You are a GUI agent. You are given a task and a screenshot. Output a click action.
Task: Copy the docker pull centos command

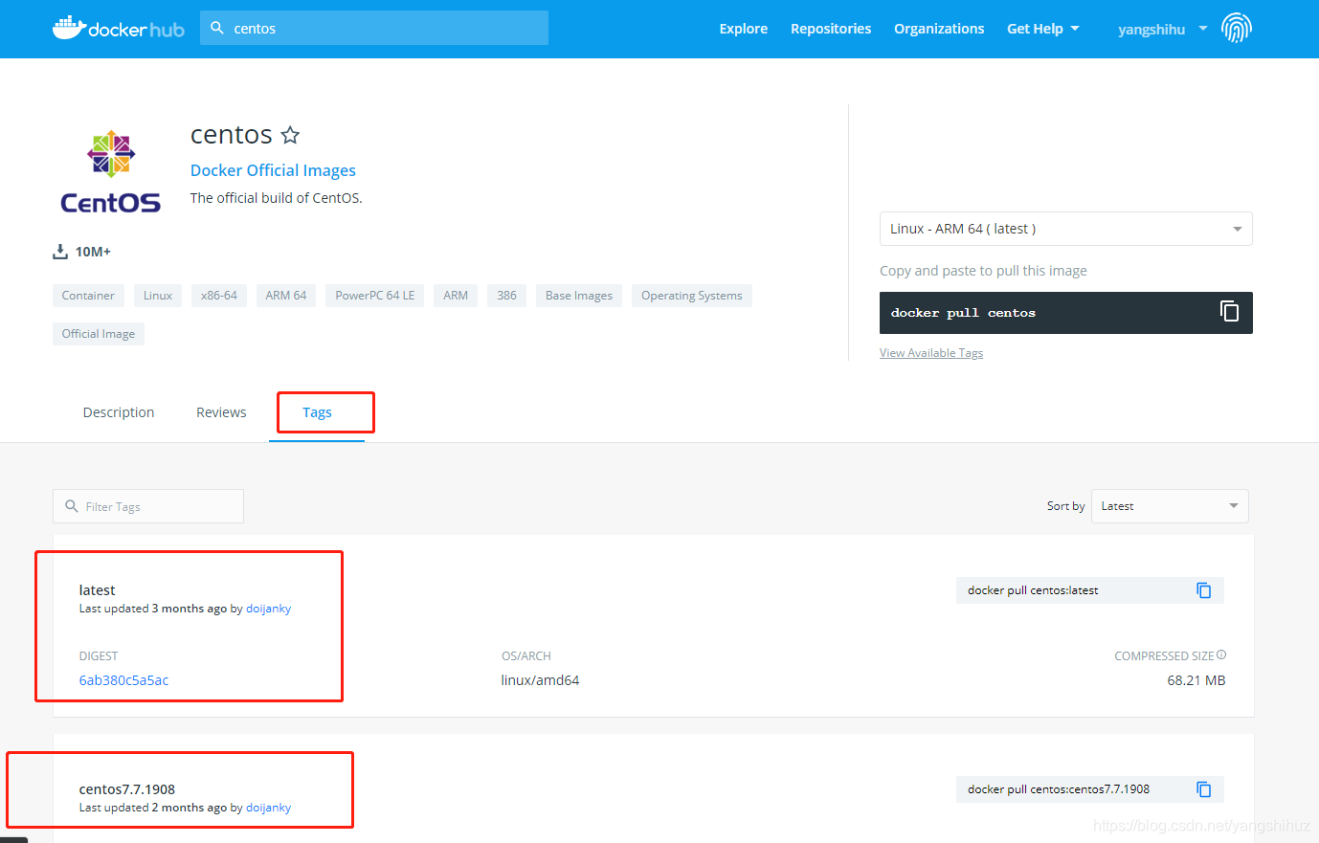coord(1229,311)
